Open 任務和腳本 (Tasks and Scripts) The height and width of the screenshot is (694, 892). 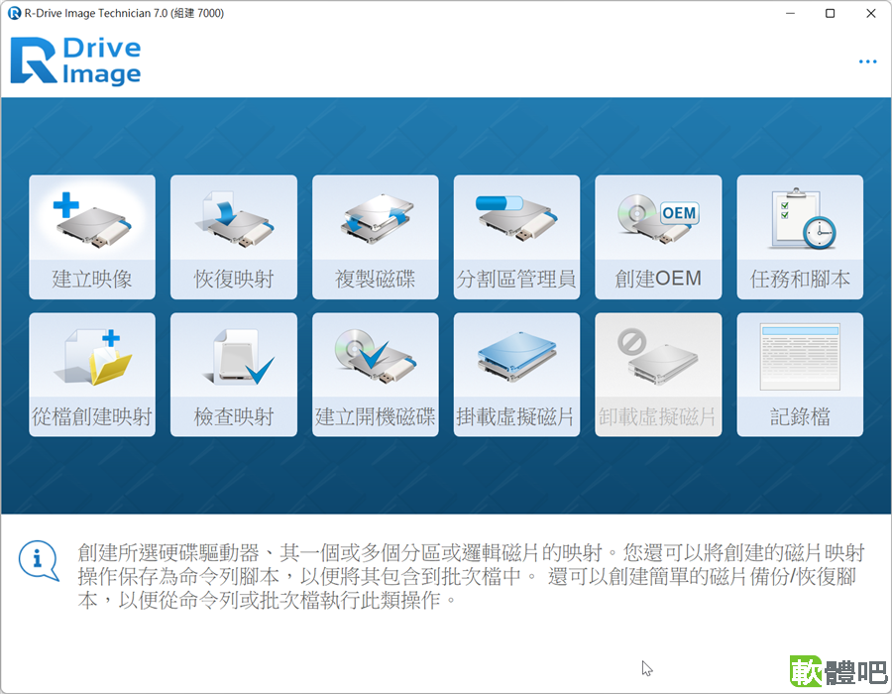(800, 236)
